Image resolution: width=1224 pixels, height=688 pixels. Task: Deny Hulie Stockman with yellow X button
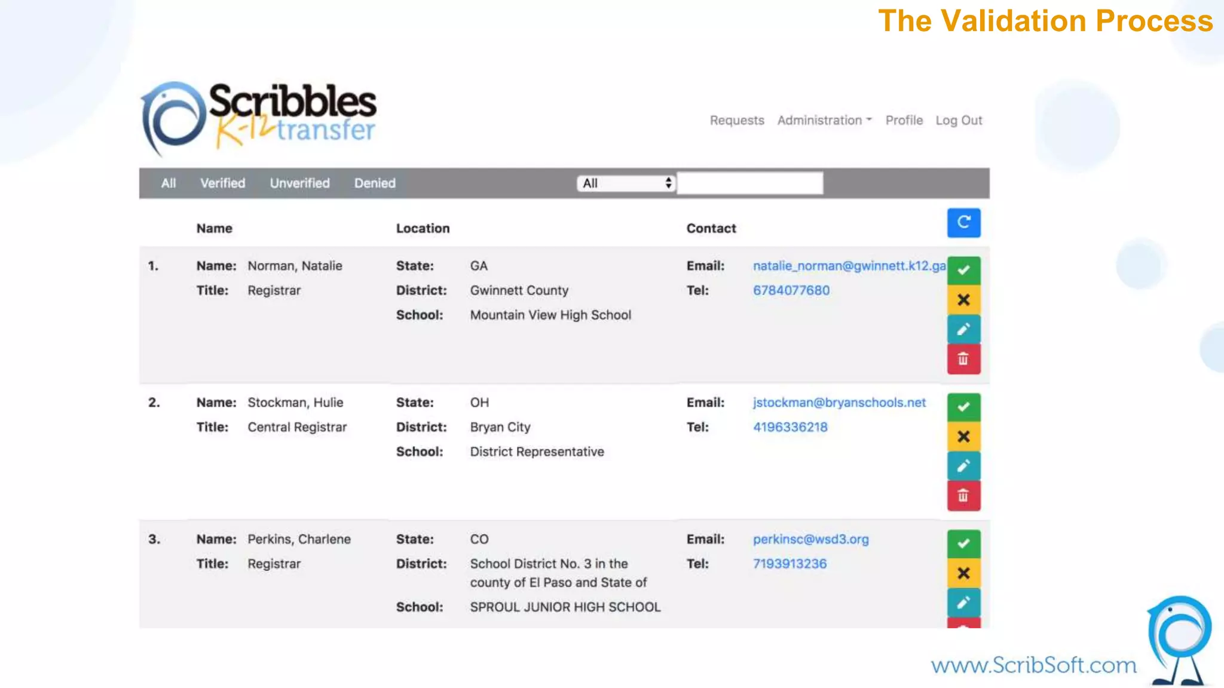click(963, 437)
